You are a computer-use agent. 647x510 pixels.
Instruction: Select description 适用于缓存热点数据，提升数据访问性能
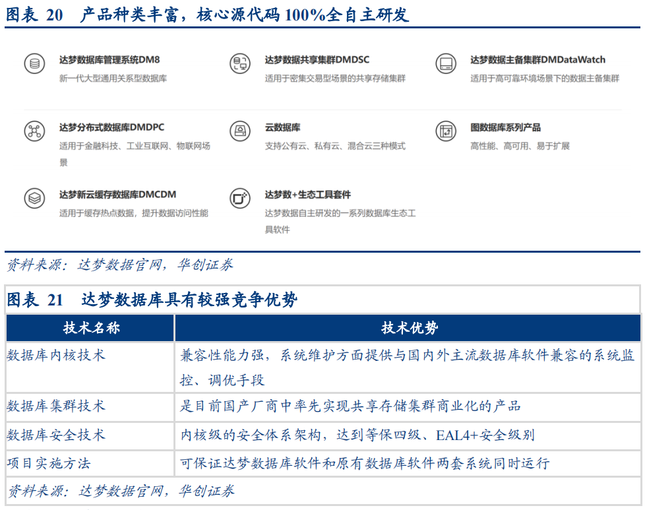click(x=134, y=213)
